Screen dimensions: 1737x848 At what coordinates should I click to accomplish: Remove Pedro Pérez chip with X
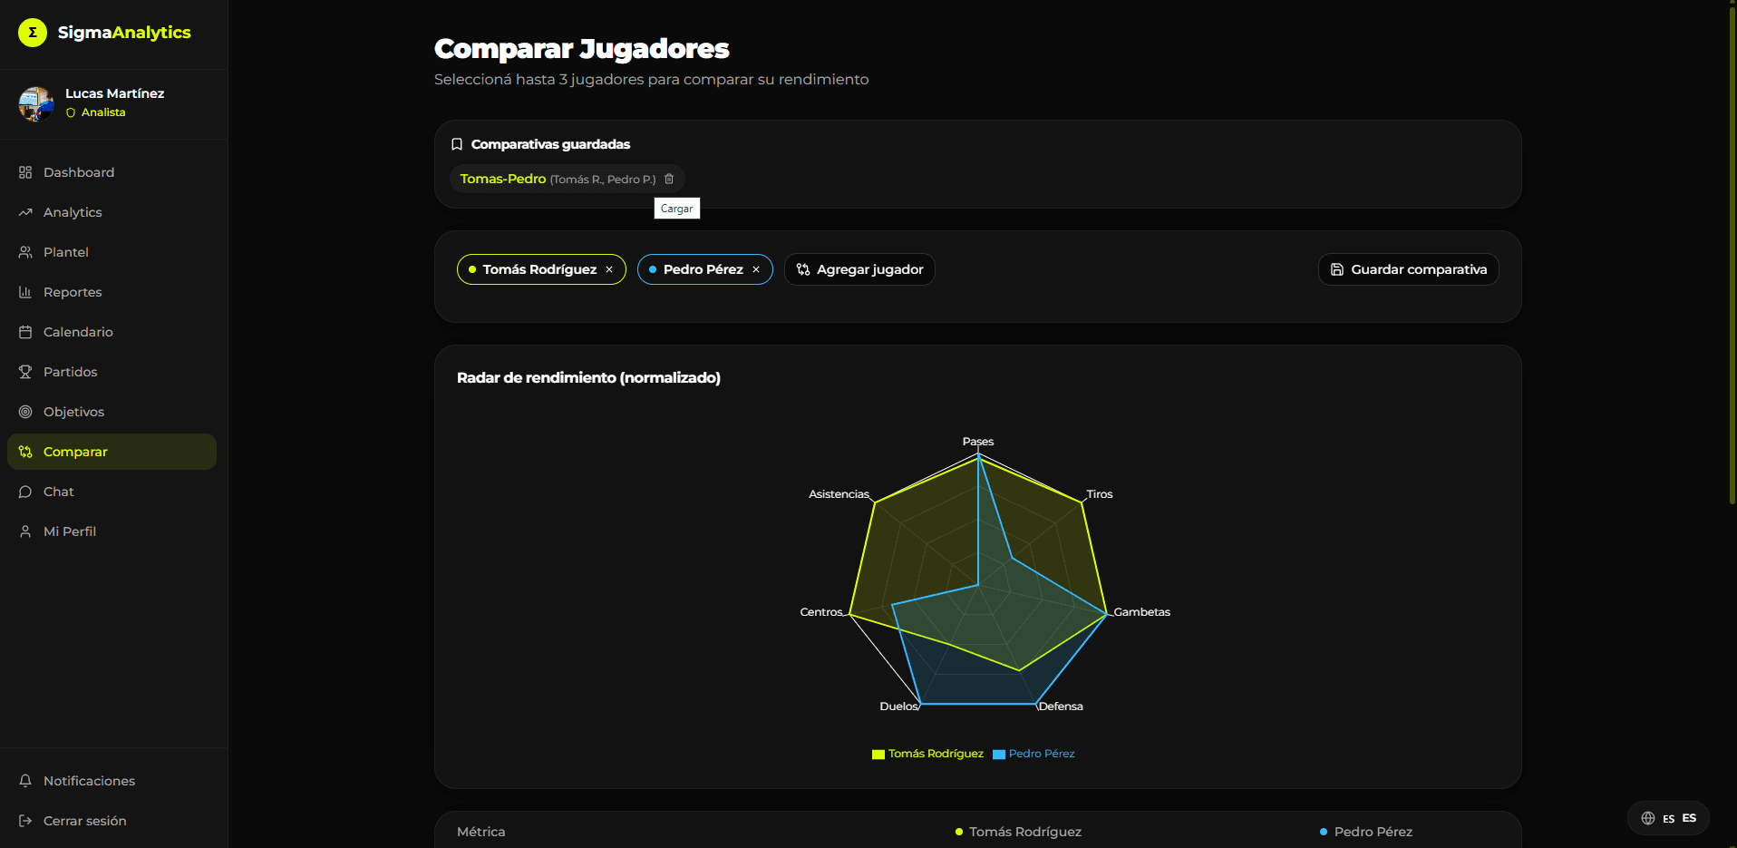pyautogui.click(x=756, y=269)
